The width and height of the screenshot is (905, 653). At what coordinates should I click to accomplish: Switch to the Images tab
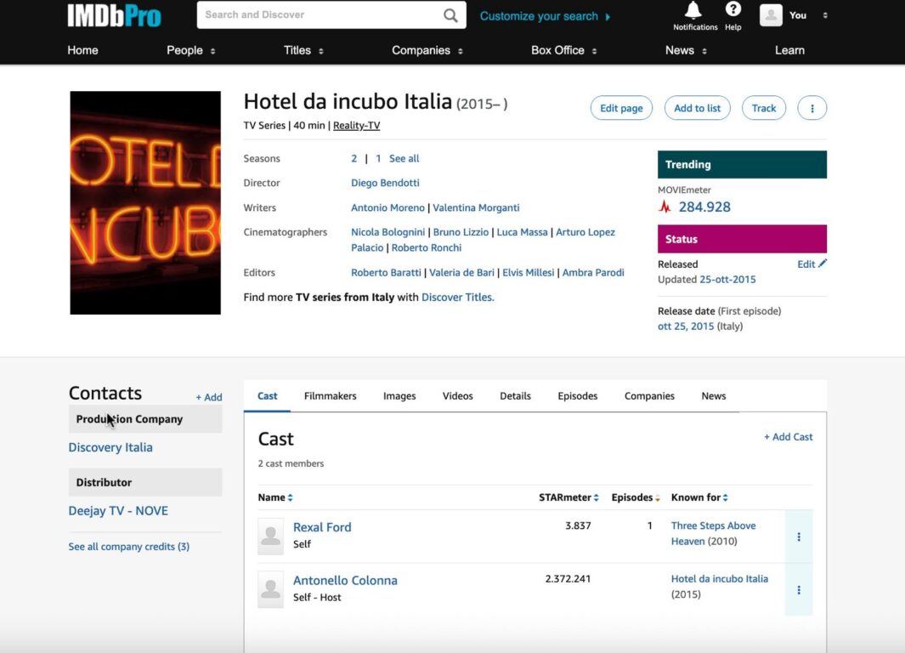tap(399, 396)
